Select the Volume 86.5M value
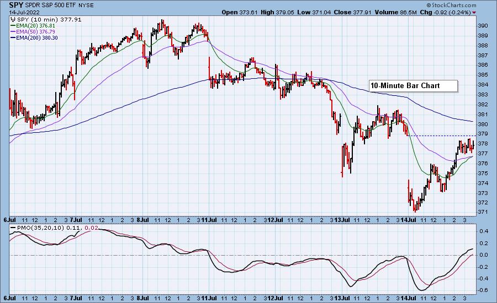This screenshot has width=497, height=303. (396, 12)
